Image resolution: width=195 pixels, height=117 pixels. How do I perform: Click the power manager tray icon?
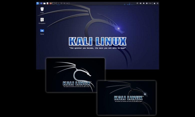[147, 3]
